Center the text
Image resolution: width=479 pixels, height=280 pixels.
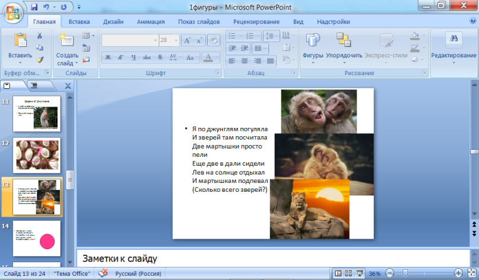tap(245, 61)
